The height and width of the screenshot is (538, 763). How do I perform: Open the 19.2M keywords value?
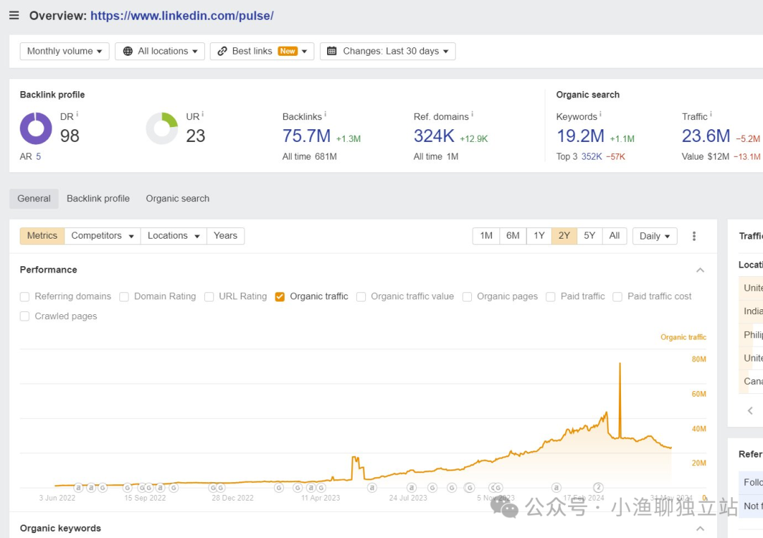pyautogui.click(x=581, y=136)
